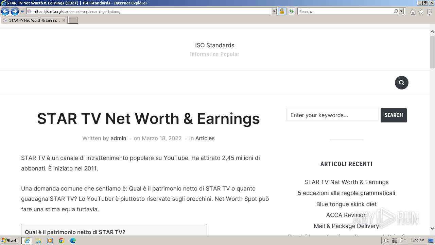The height and width of the screenshot is (245, 435).
Task: Open the Articles category link
Action: coord(205,138)
